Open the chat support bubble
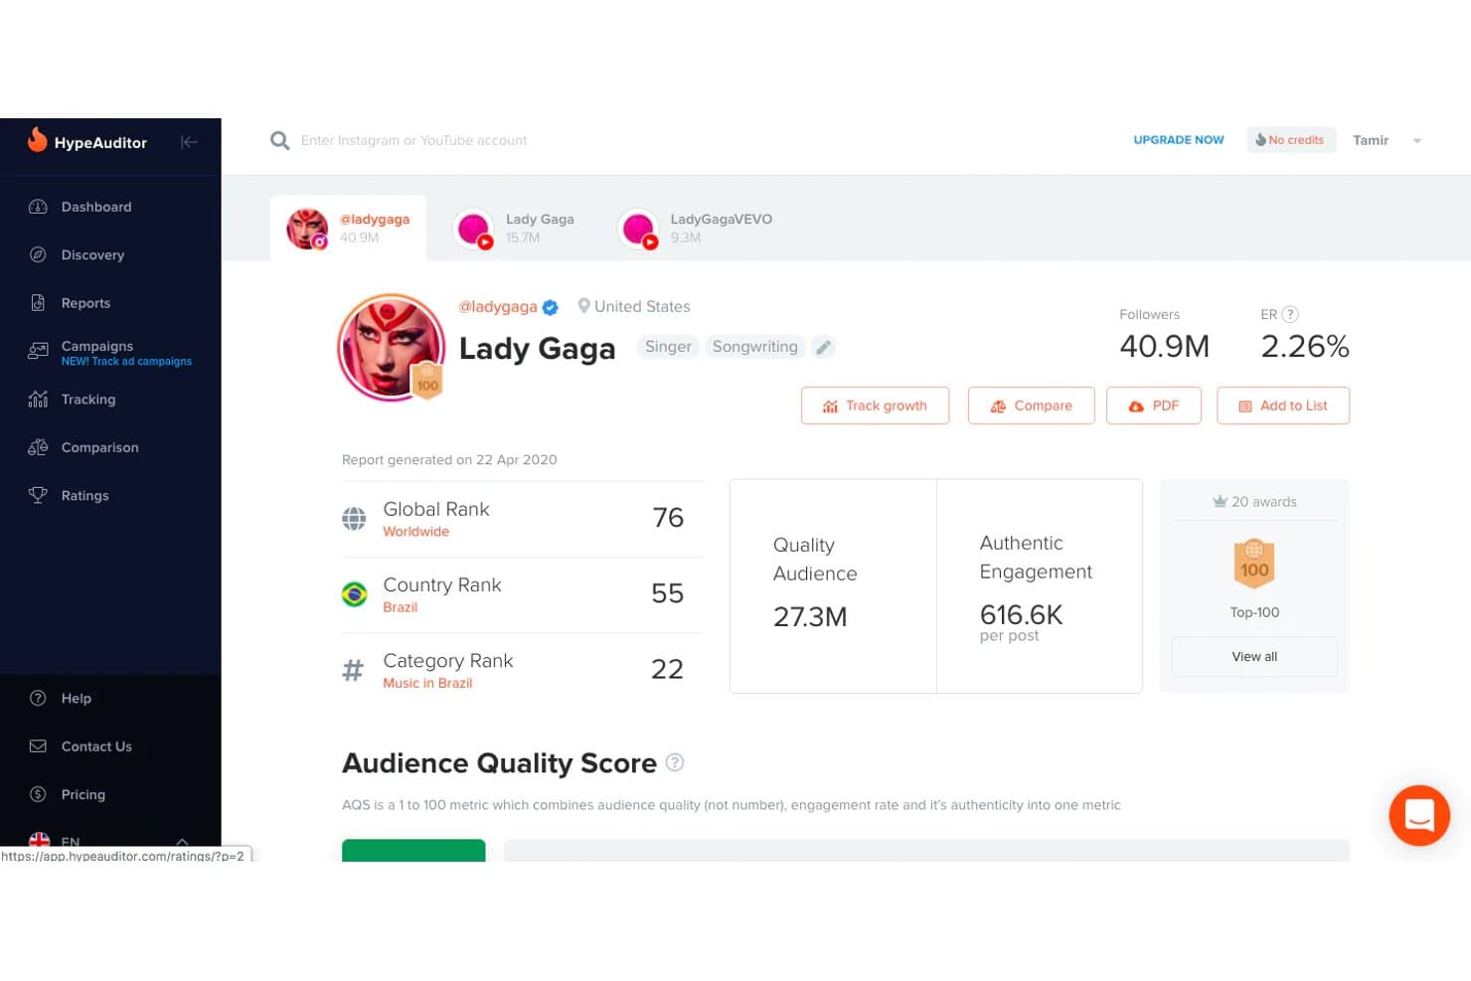 click(x=1419, y=815)
